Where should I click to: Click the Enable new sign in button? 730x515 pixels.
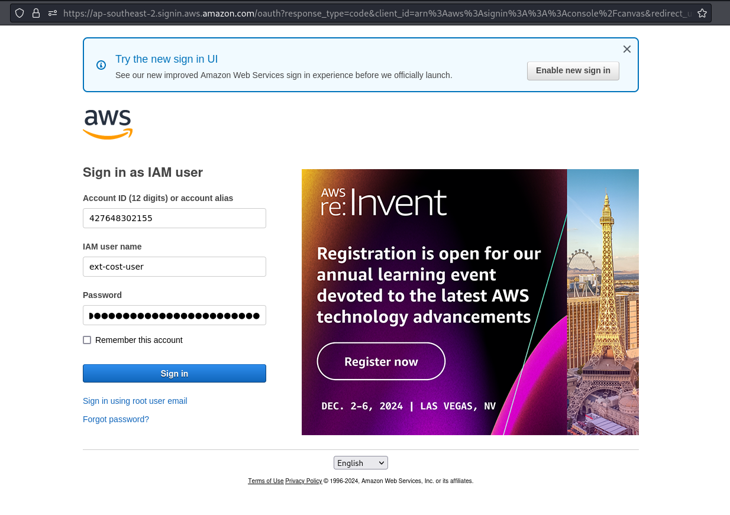tap(573, 70)
